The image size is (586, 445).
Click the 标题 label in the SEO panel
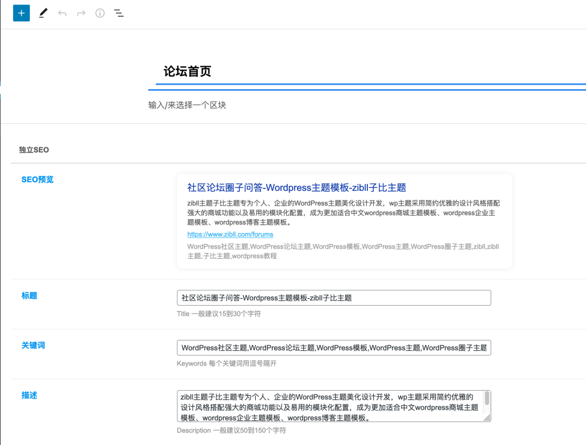(29, 295)
